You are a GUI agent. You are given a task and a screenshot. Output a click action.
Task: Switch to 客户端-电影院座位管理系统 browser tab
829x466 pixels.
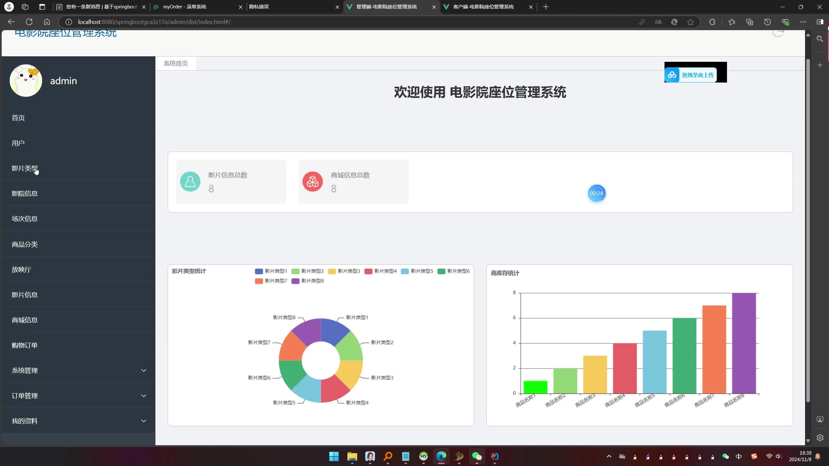tap(483, 7)
